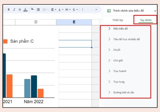Apply strikethrough formatting
160x112 pixels.
(x=20, y=10)
